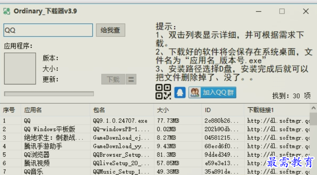317x175 pixels.
Task: Click the download options list icon
Action: (131, 79)
